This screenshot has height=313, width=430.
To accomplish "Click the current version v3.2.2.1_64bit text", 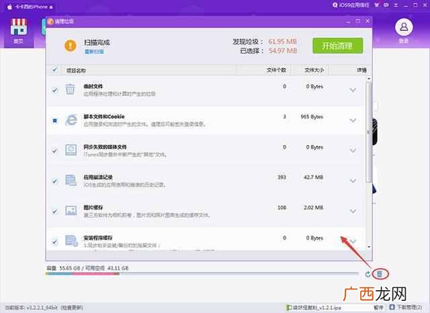I will click(32, 308).
